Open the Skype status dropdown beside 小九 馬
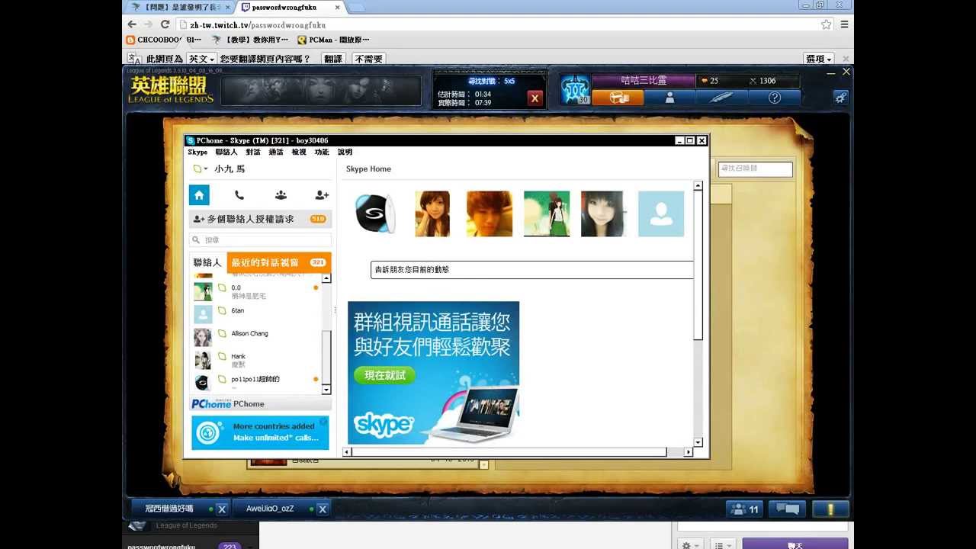976x549 pixels. [201, 169]
